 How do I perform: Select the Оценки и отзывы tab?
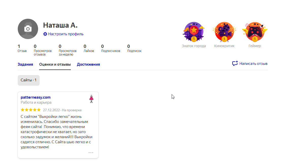tap(55, 64)
